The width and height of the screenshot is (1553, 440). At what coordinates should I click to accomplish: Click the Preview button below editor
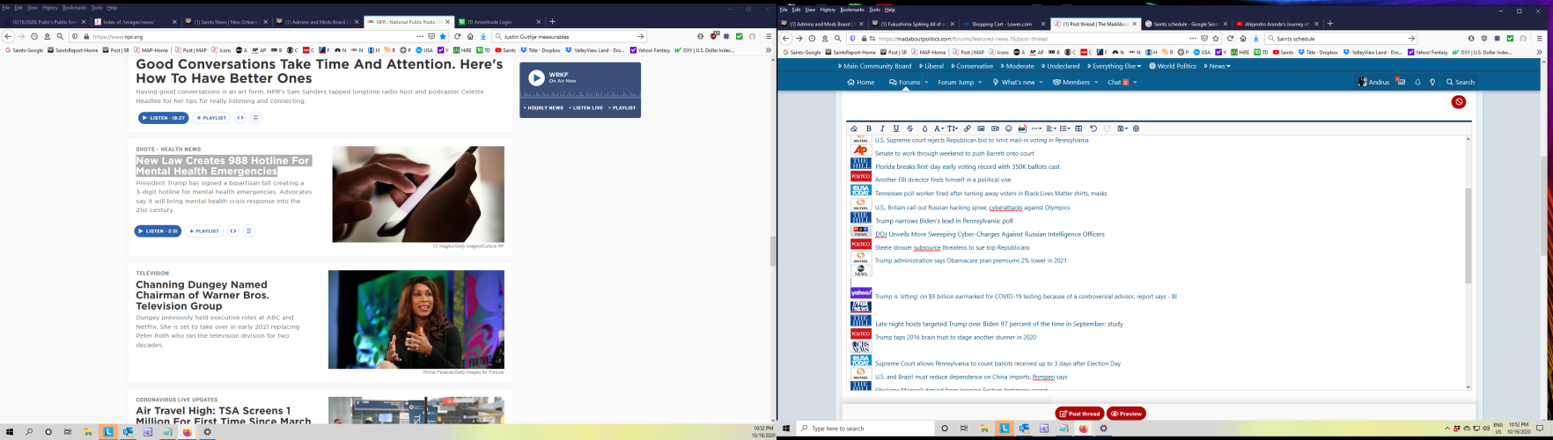(1126, 414)
